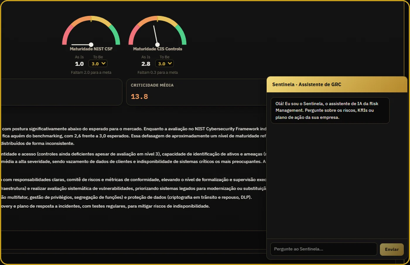Click the Maturidade NIST CSF gauge
The height and width of the screenshot is (265, 410).
[91, 31]
